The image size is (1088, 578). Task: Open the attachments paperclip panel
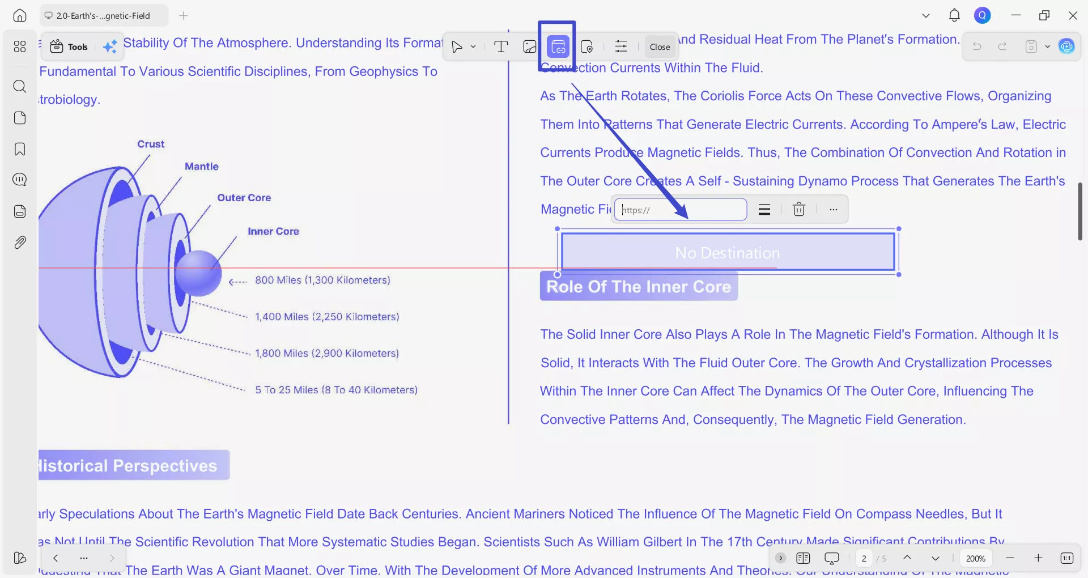pos(20,243)
